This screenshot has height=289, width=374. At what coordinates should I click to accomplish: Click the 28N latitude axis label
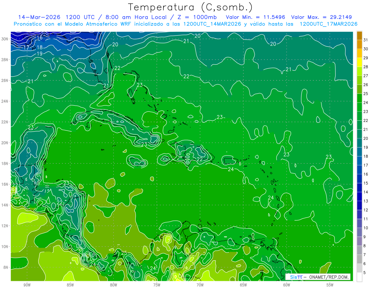[x=5, y=60]
